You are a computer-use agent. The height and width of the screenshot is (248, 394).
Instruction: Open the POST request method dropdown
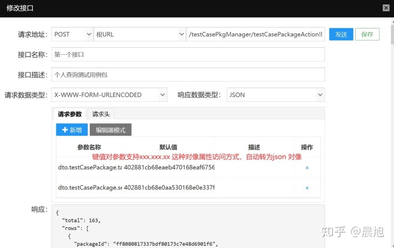coord(73,34)
